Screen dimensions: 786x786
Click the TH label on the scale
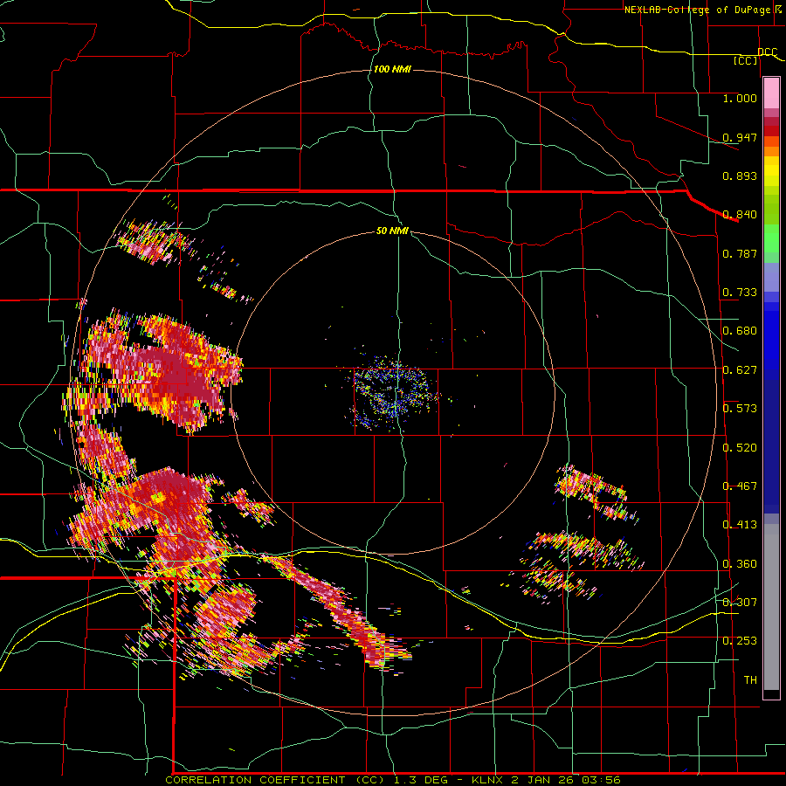[x=750, y=680]
